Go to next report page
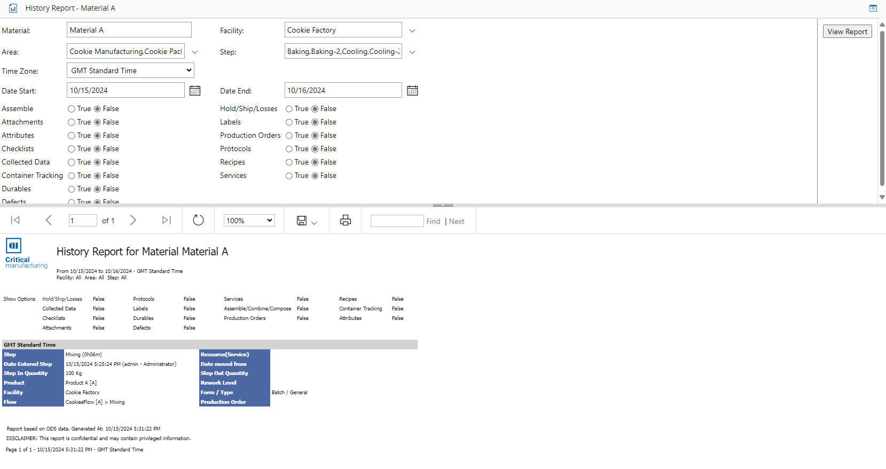This screenshot has width=886, height=469. point(133,221)
